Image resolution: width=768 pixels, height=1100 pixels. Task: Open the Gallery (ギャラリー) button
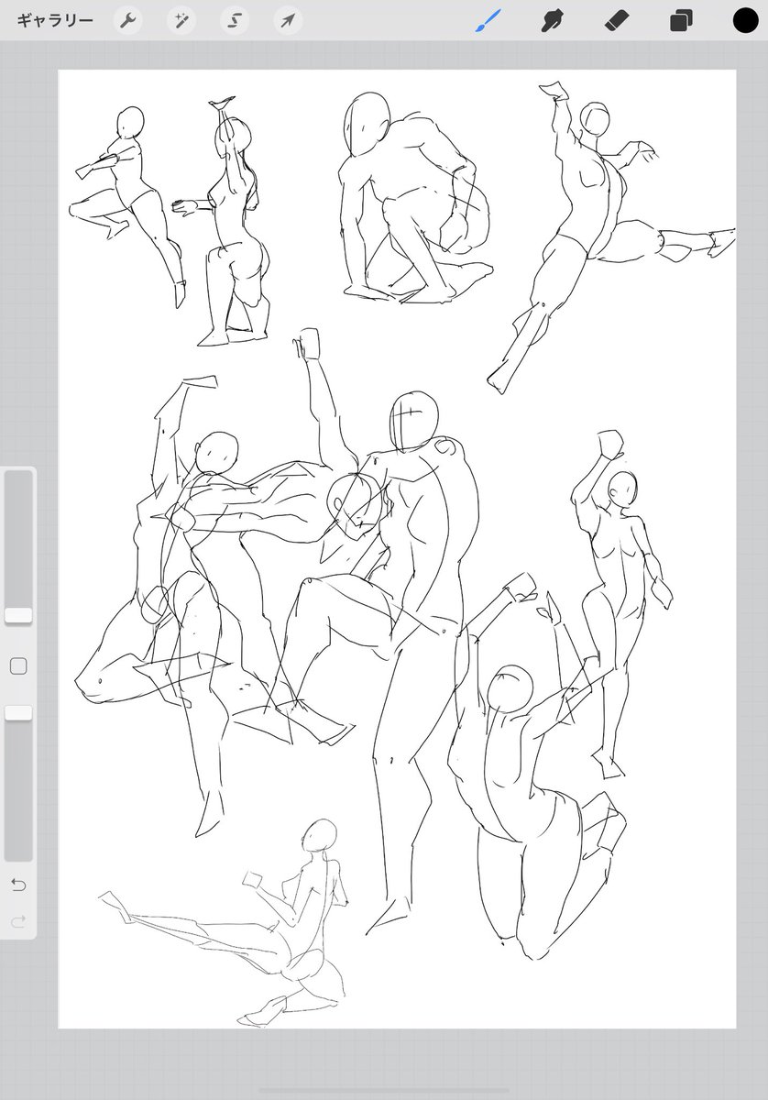(55, 20)
